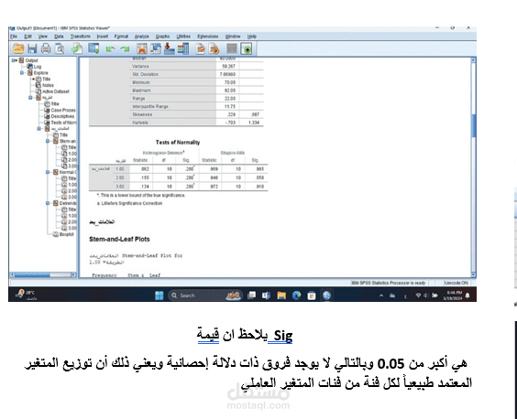Screen dimensions: 517x419
Task: Click the Tests of Normality table title
Action: pos(178,143)
